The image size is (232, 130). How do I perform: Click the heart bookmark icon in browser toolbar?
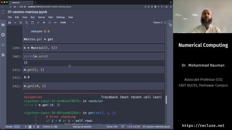[162, 7]
